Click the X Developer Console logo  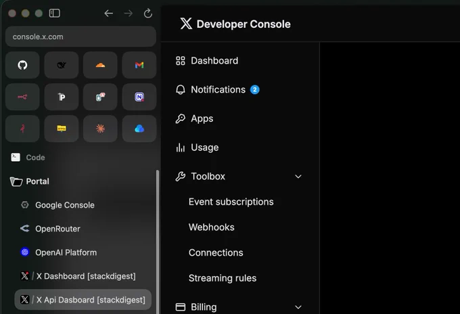tap(235, 24)
